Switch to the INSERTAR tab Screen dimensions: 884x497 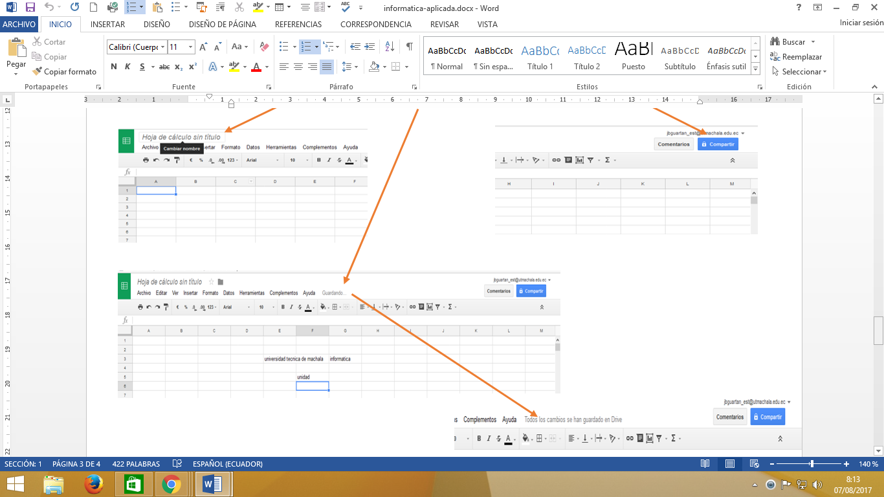click(108, 25)
